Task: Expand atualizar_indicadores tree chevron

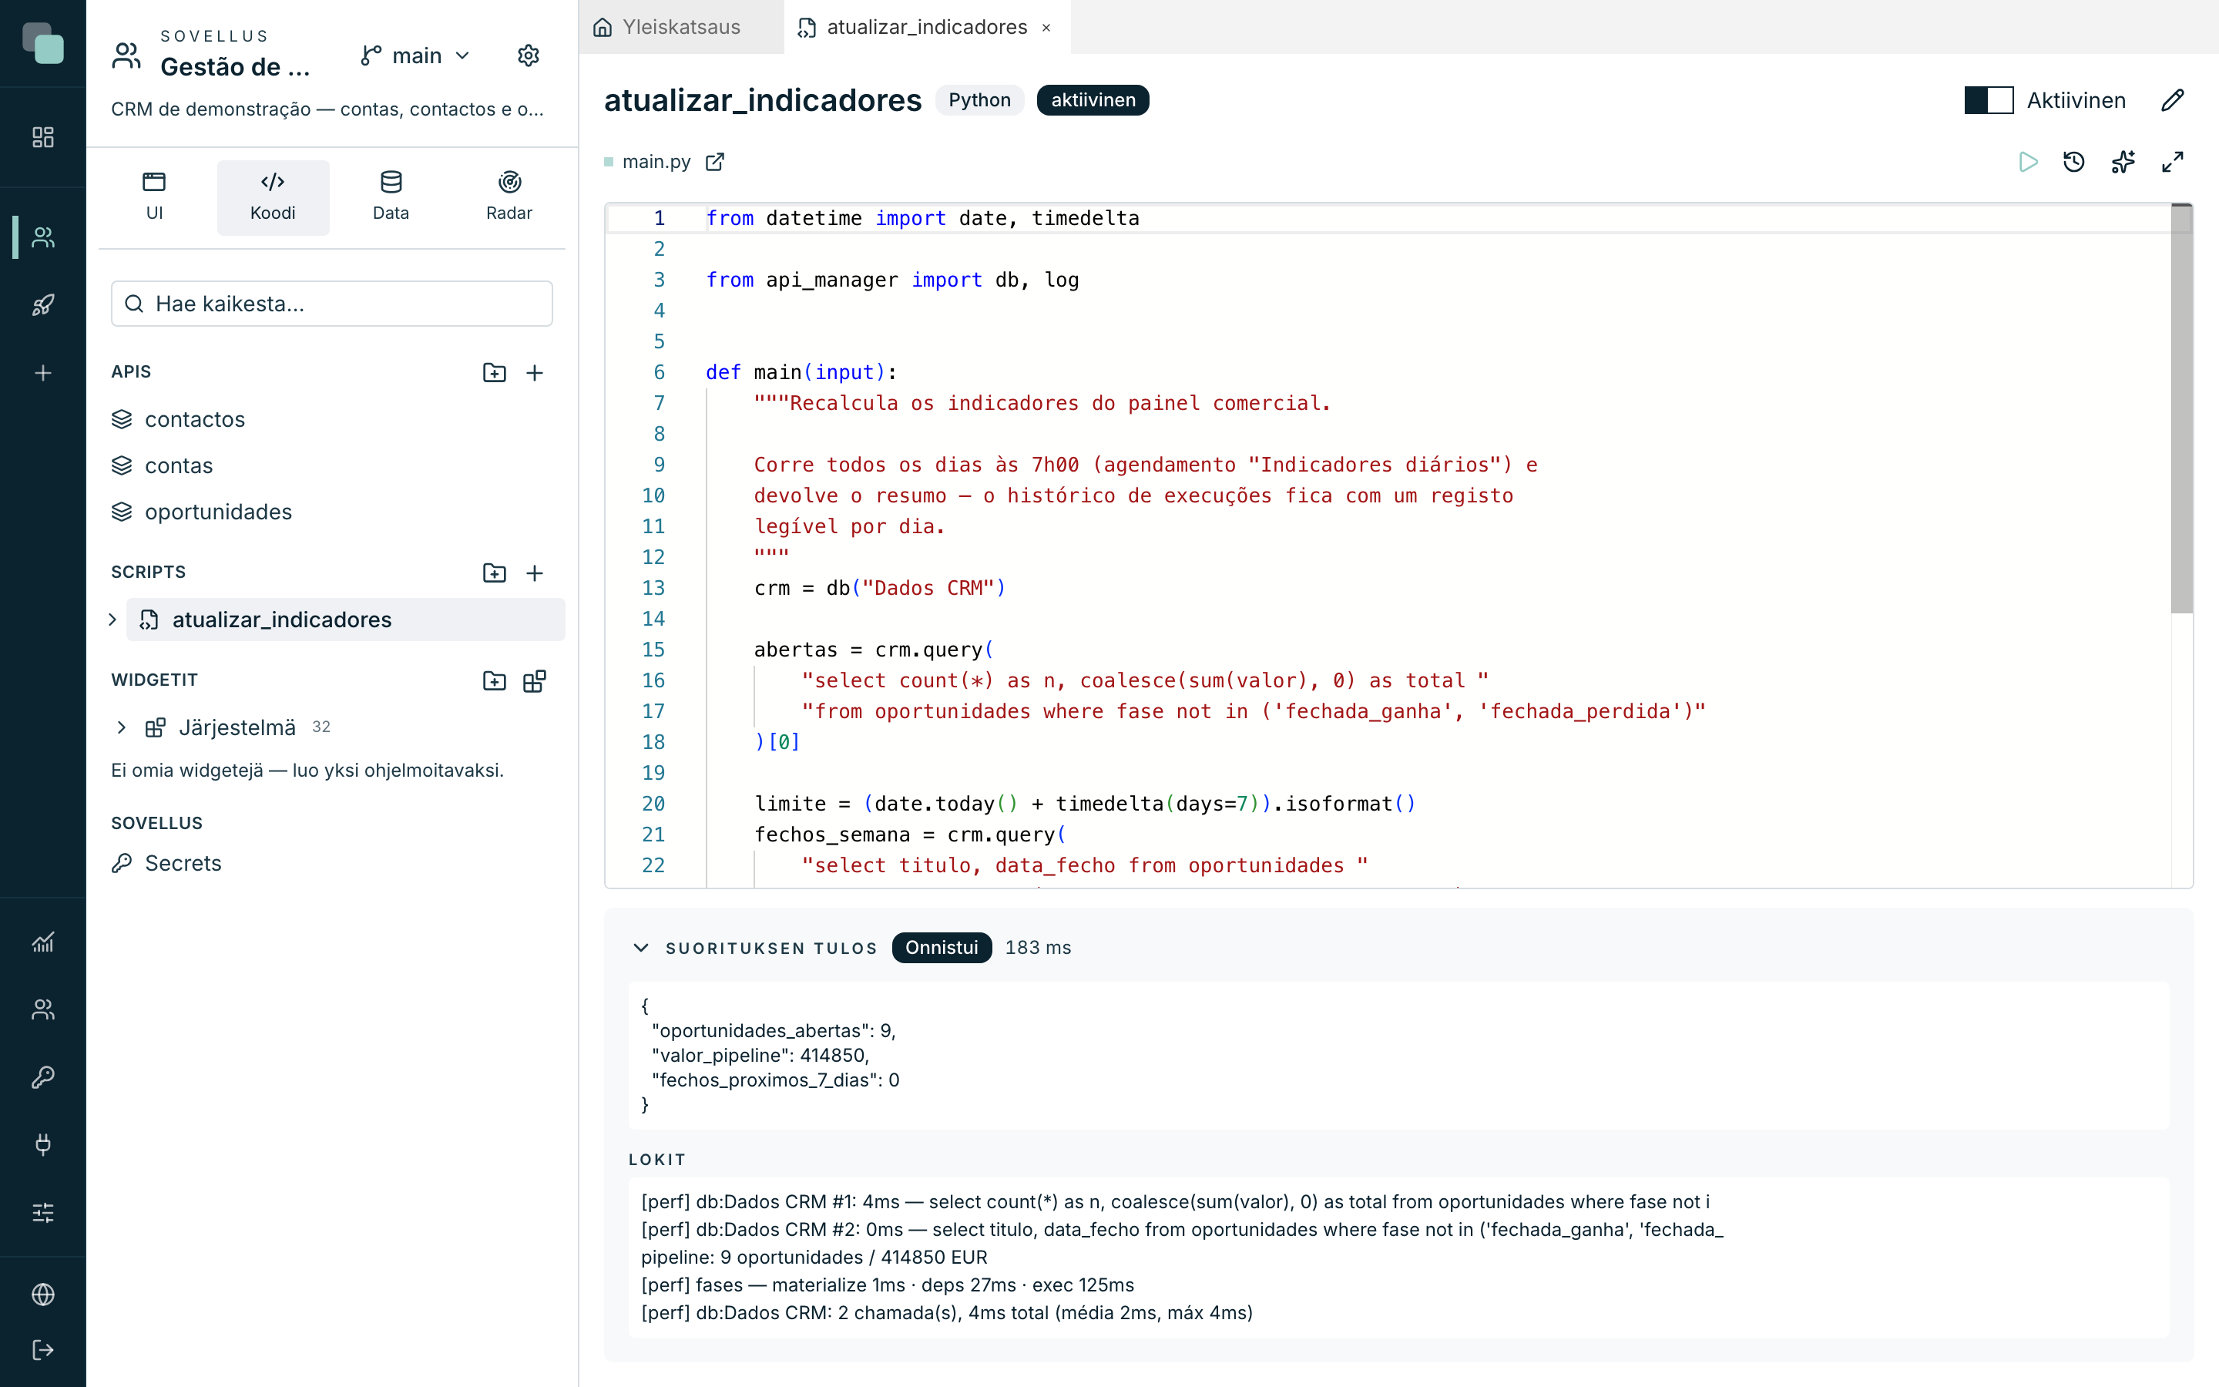Action: pyautogui.click(x=112, y=620)
